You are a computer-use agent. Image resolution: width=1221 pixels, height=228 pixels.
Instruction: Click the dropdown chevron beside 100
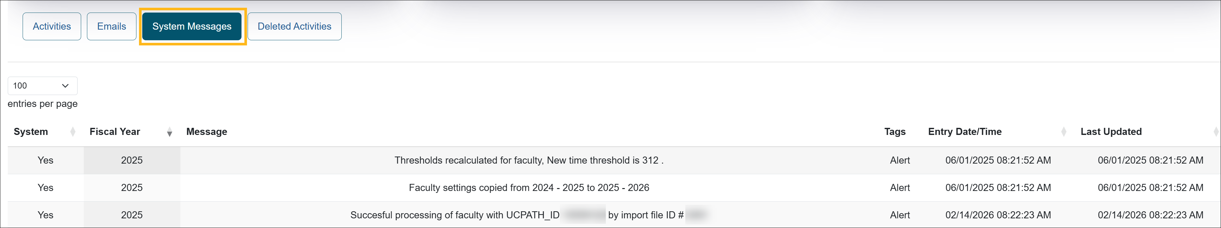click(x=65, y=85)
